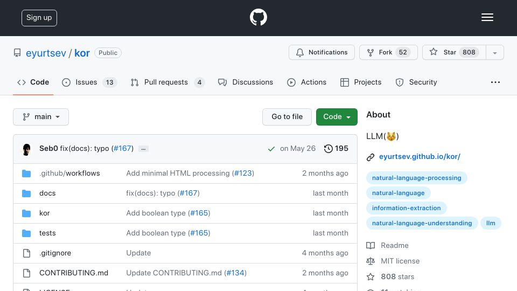
Task: Open eyurtsev.github.io/kor/ website link
Action: click(420, 157)
